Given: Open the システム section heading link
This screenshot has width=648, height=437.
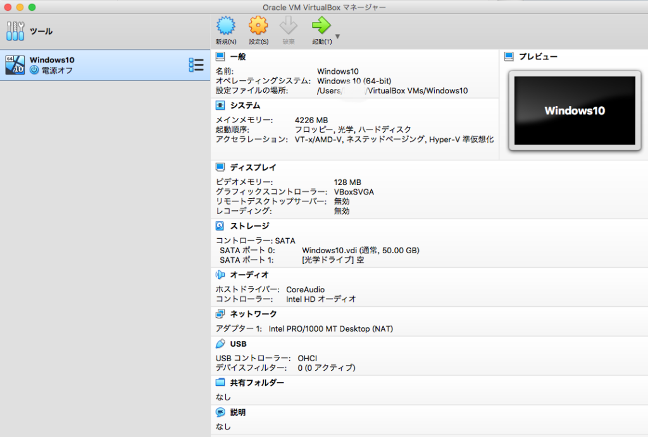Looking at the screenshot, I should point(245,105).
